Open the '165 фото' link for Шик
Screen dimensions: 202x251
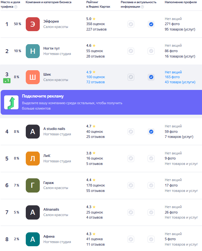pos(172,77)
